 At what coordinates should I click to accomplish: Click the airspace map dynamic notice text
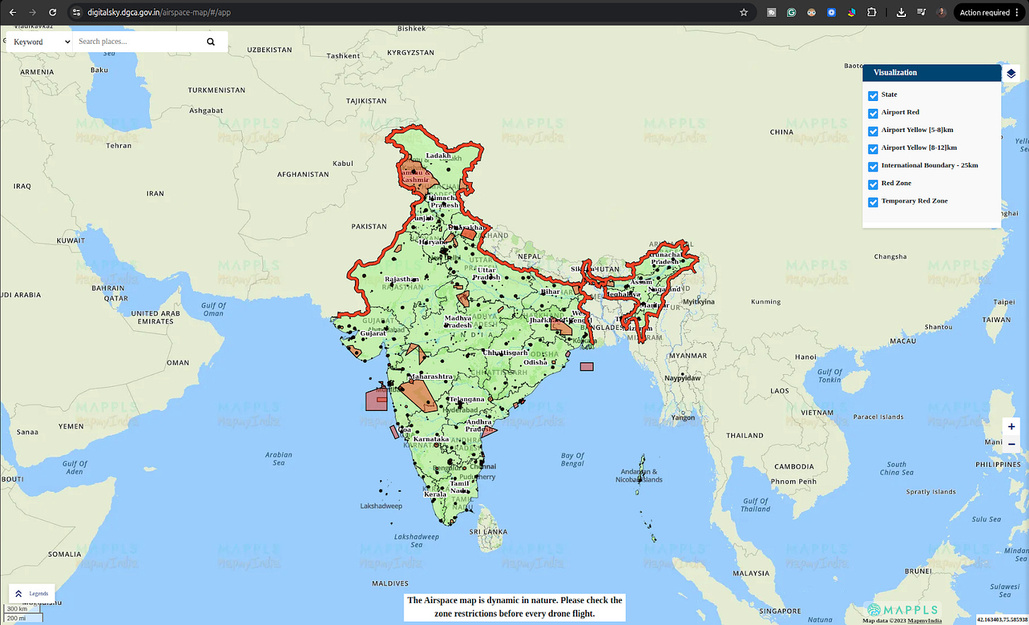coord(514,607)
